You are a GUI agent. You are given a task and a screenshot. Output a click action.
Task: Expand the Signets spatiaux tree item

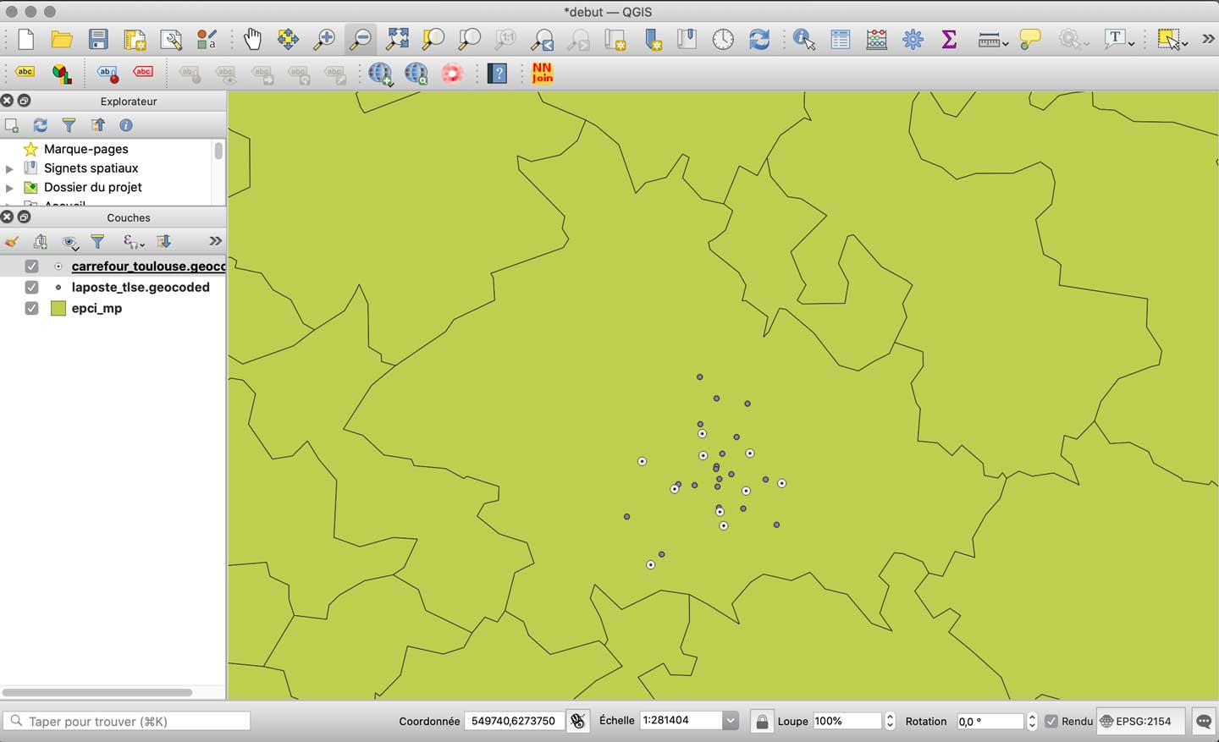point(9,168)
